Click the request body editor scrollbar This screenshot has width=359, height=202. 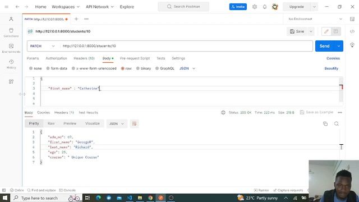point(341,90)
